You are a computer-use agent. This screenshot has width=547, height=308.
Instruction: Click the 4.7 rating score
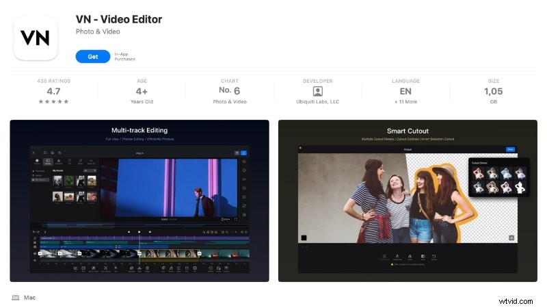pos(54,91)
